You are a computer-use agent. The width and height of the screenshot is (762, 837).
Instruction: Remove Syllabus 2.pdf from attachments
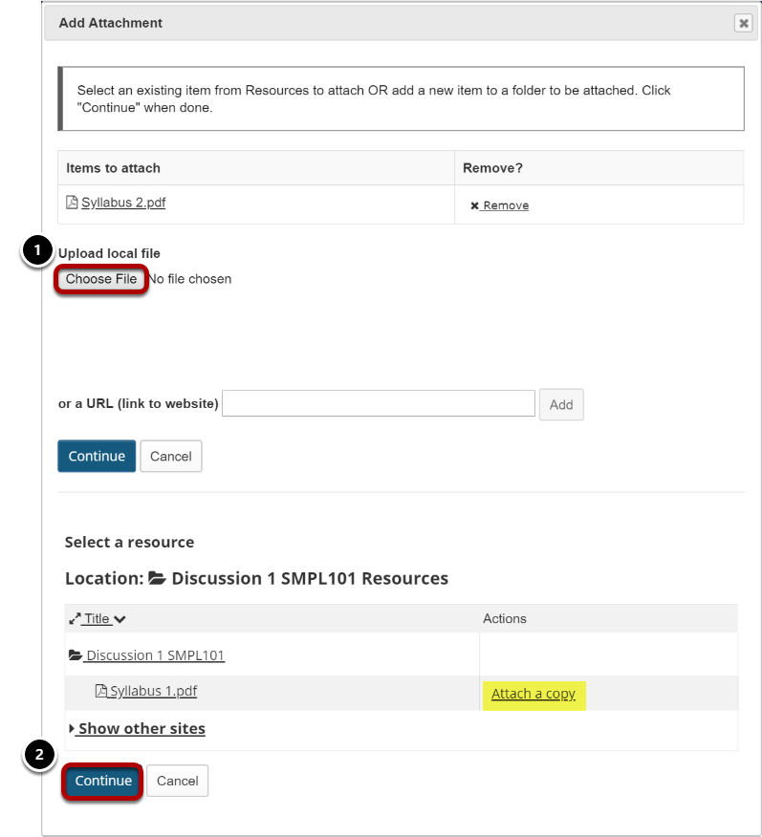[500, 205]
